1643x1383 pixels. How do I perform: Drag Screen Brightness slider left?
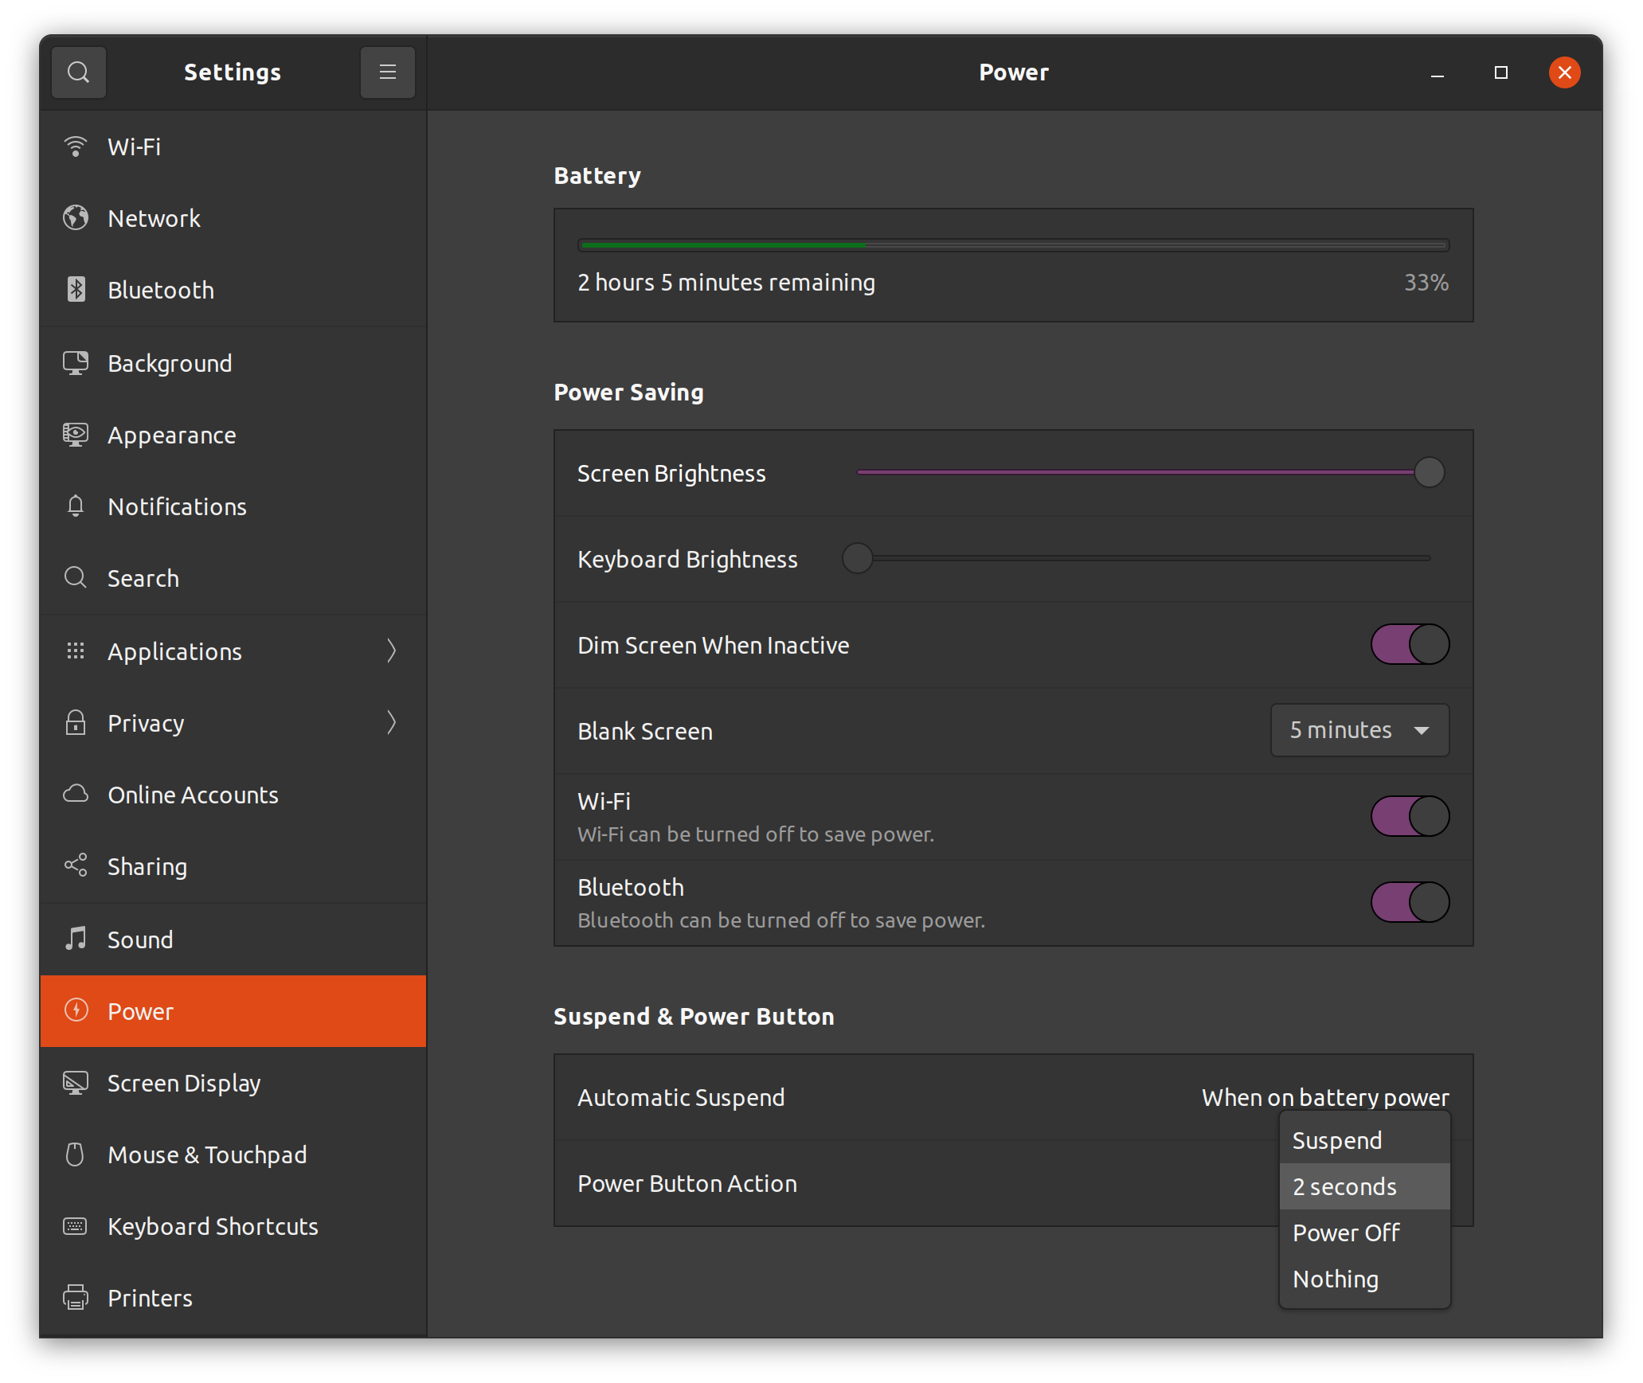(1429, 474)
